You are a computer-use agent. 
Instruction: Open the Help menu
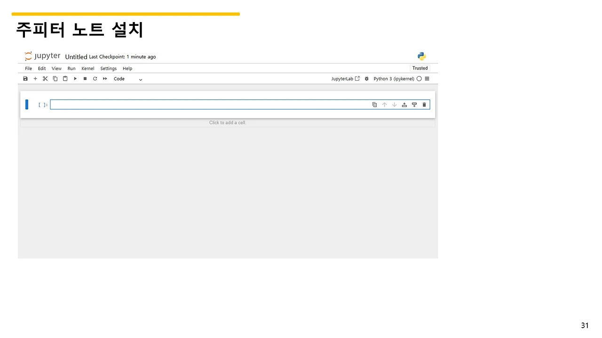pos(127,69)
